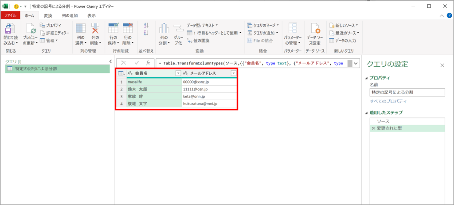Click the help question mark icon
Viewport: 454px width, 205px height.
(x=449, y=15)
